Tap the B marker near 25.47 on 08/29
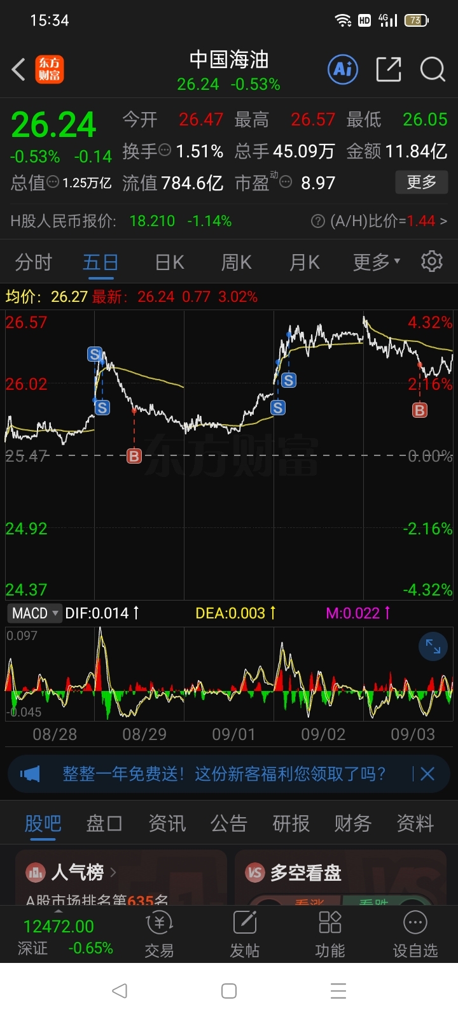458x1019 pixels. [x=134, y=456]
